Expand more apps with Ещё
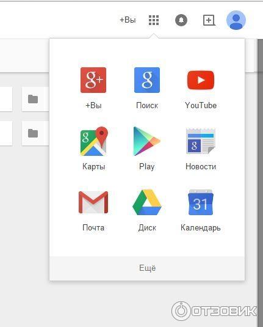263x327 pixels. pyautogui.click(x=147, y=268)
